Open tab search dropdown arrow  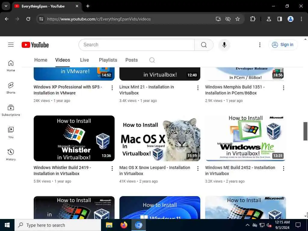pyautogui.click(x=6, y=6)
